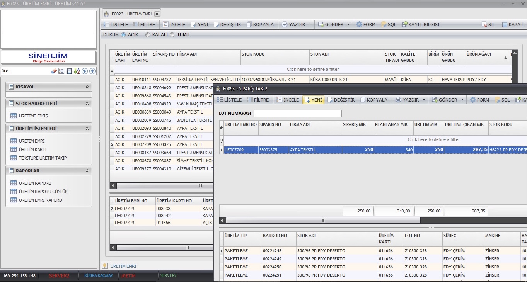Click FORM gear in ÜRETİM EMRİ toolbar
The height and width of the screenshot is (282, 527).
366,24
